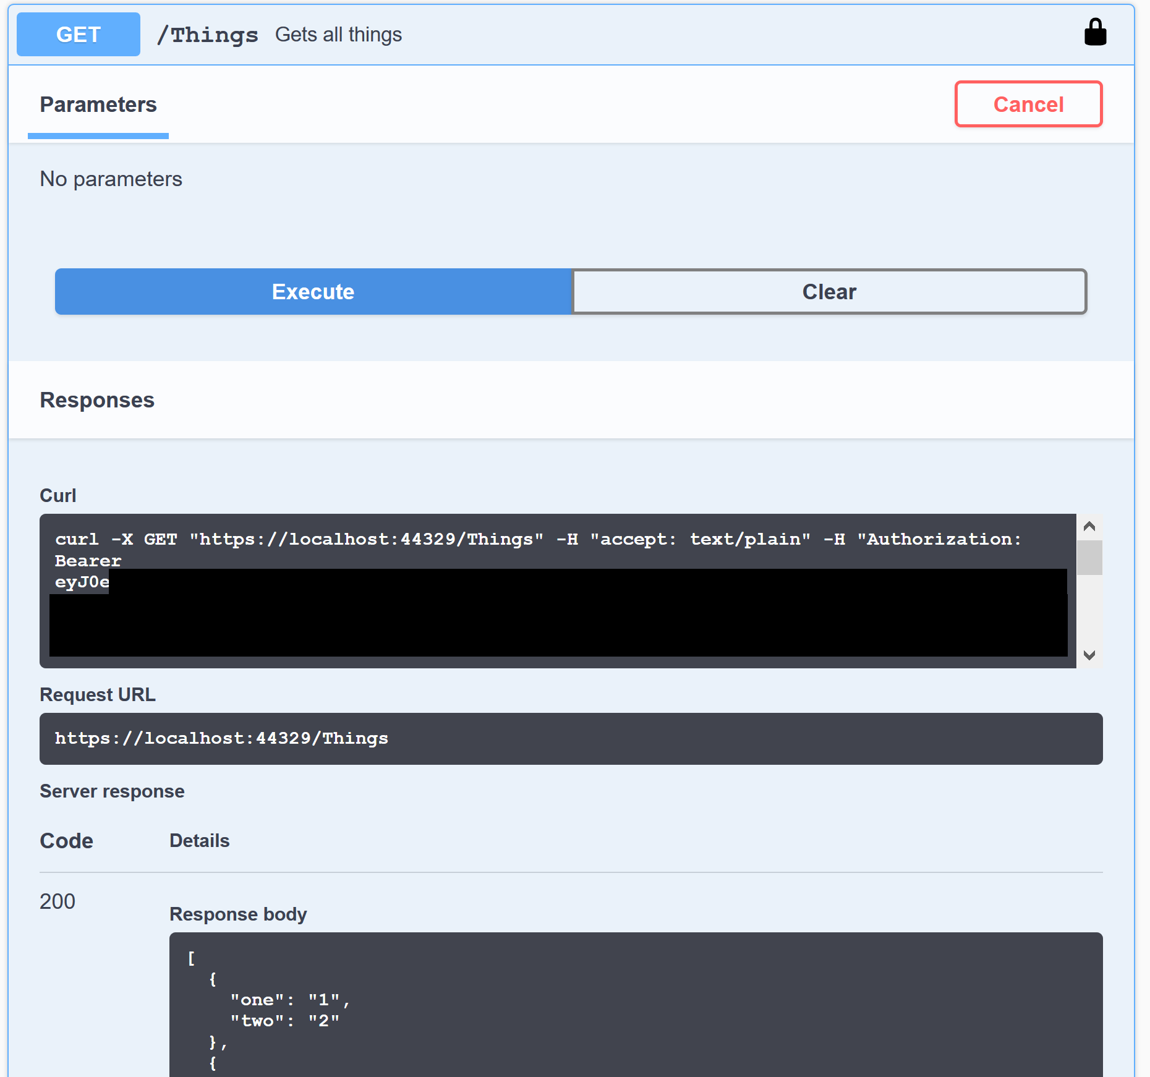The height and width of the screenshot is (1077, 1150).
Task: Click the Clear button
Action: (x=828, y=292)
